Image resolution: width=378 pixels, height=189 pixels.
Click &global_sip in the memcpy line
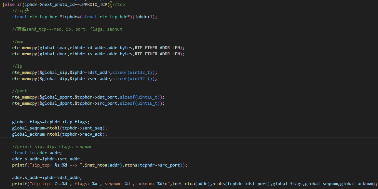54,73
